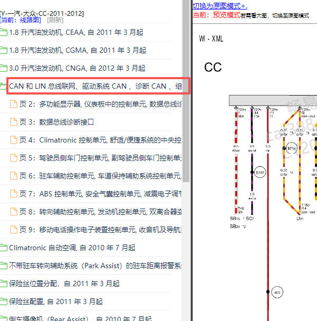Open folder icon for 倒车摄像机 Rear Assist
Viewport: 317px width, 321px height.
pos(4,318)
